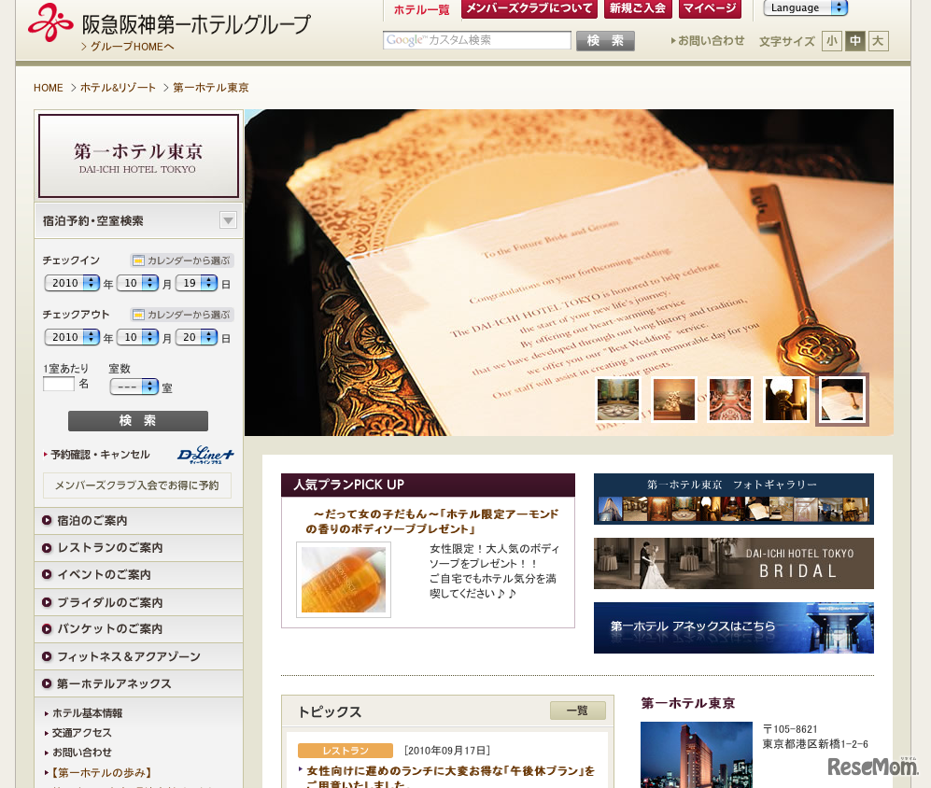Set text size to small (小)
Screen dimensions: 931x788
pyautogui.click(x=831, y=41)
